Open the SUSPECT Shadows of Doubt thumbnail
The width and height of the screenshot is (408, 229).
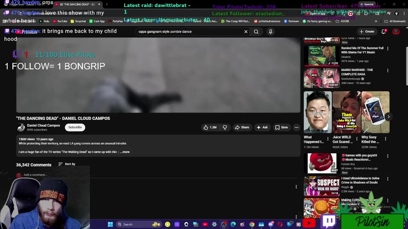(321, 186)
